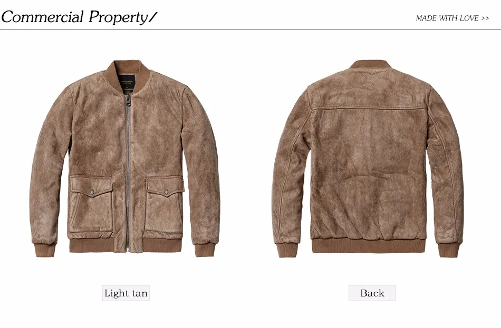Select the 'Light tan' label button
The height and width of the screenshot is (328, 501).
(x=126, y=293)
